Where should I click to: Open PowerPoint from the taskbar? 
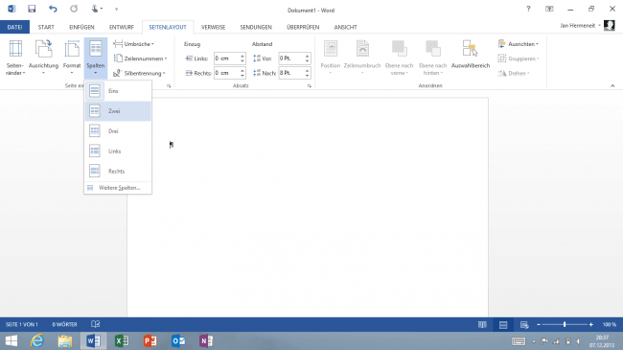pos(150,340)
